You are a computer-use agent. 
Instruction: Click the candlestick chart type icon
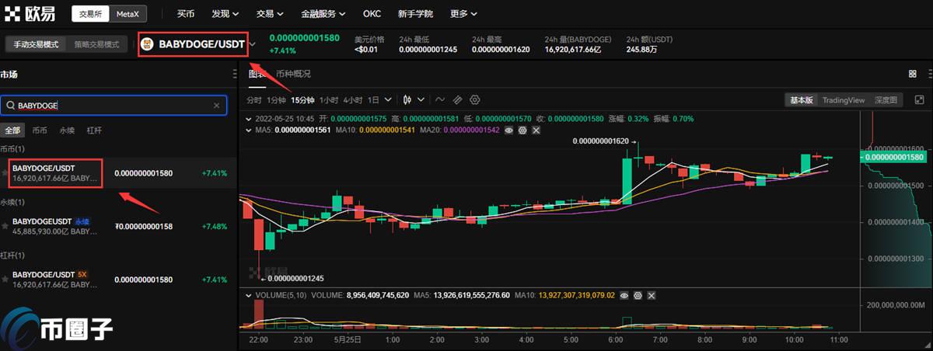407,99
